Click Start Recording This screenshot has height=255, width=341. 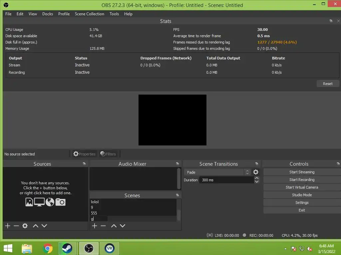(302, 180)
